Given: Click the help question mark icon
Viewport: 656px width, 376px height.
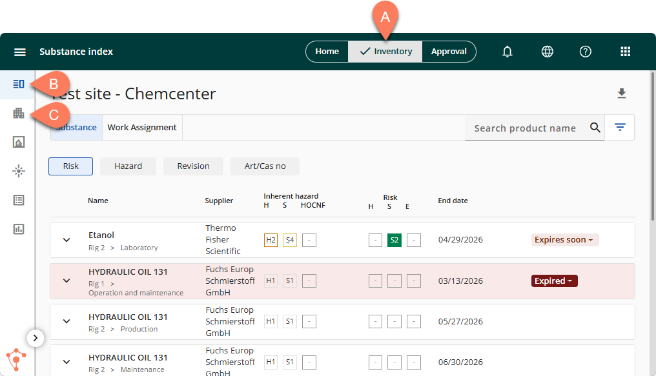Looking at the screenshot, I should [586, 52].
